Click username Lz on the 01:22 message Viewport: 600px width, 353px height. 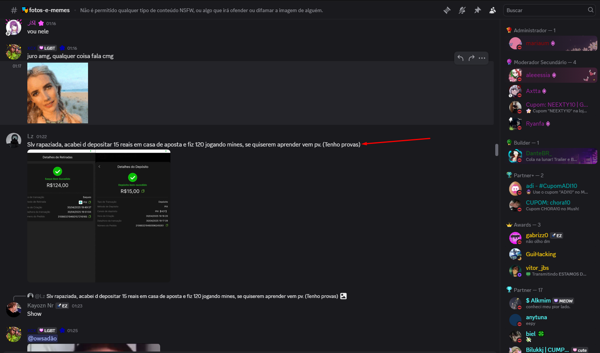point(30,136)
